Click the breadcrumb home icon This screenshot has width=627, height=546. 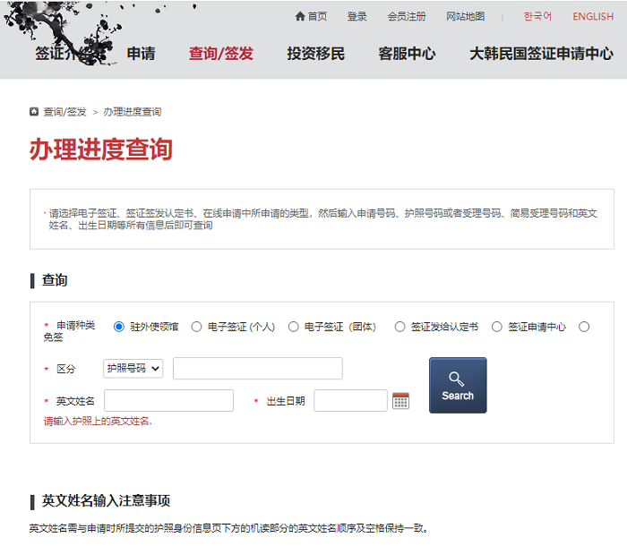[x=34, y=112]
